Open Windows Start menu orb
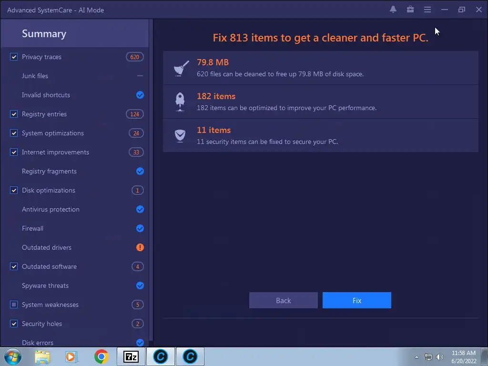This screenshot has height=366, width=488. coord(13,356)
